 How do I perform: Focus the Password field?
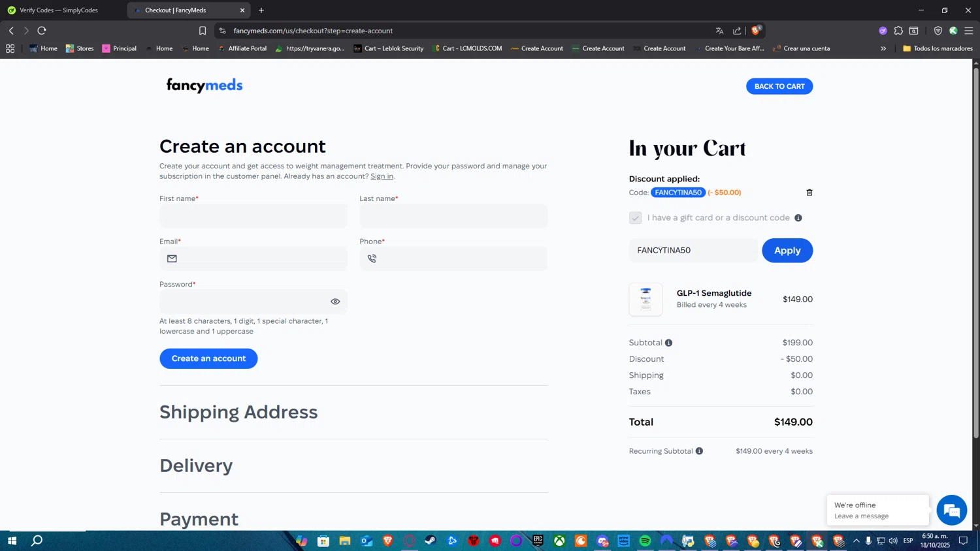[x=253, y=302]
